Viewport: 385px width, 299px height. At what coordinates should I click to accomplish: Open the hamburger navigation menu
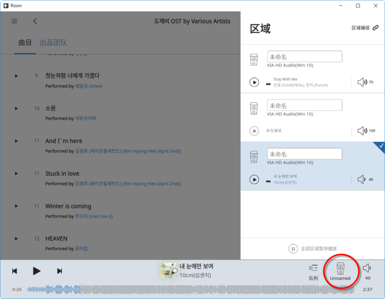point(14,21)
